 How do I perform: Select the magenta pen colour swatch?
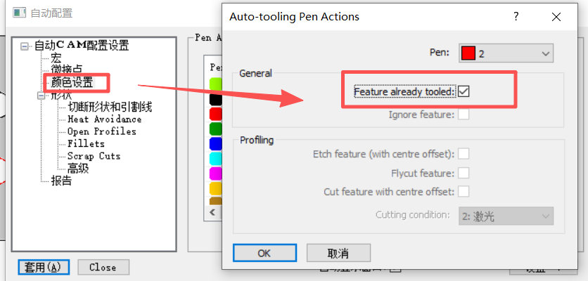pyautogui.click(x=217, y=173)
